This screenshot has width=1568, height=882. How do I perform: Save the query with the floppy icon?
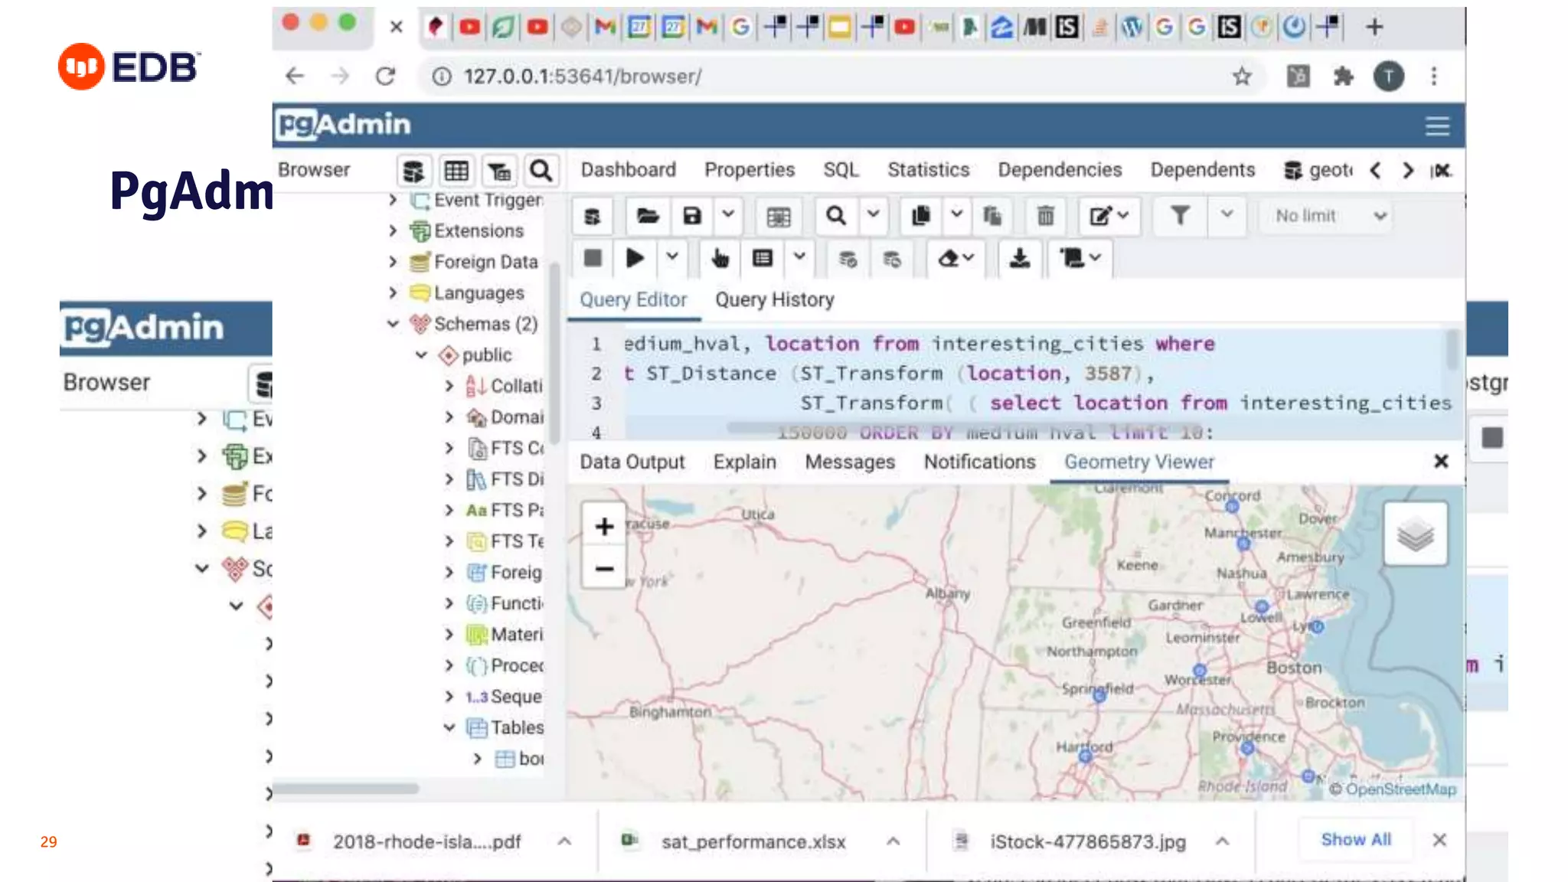(692, 217)
